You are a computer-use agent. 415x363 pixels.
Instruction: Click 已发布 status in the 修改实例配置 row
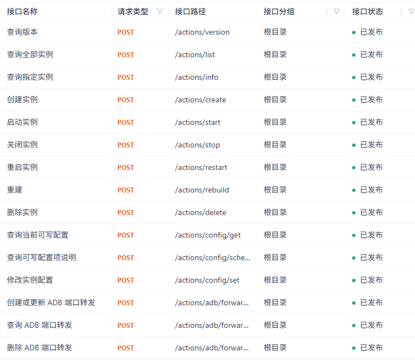(368, 280)
